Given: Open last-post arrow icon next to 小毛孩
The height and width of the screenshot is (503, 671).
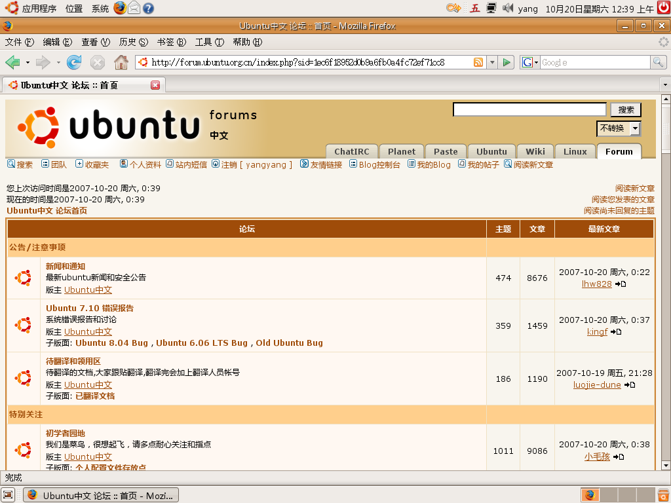Looking at the screenshot, I should click(619, 456).
